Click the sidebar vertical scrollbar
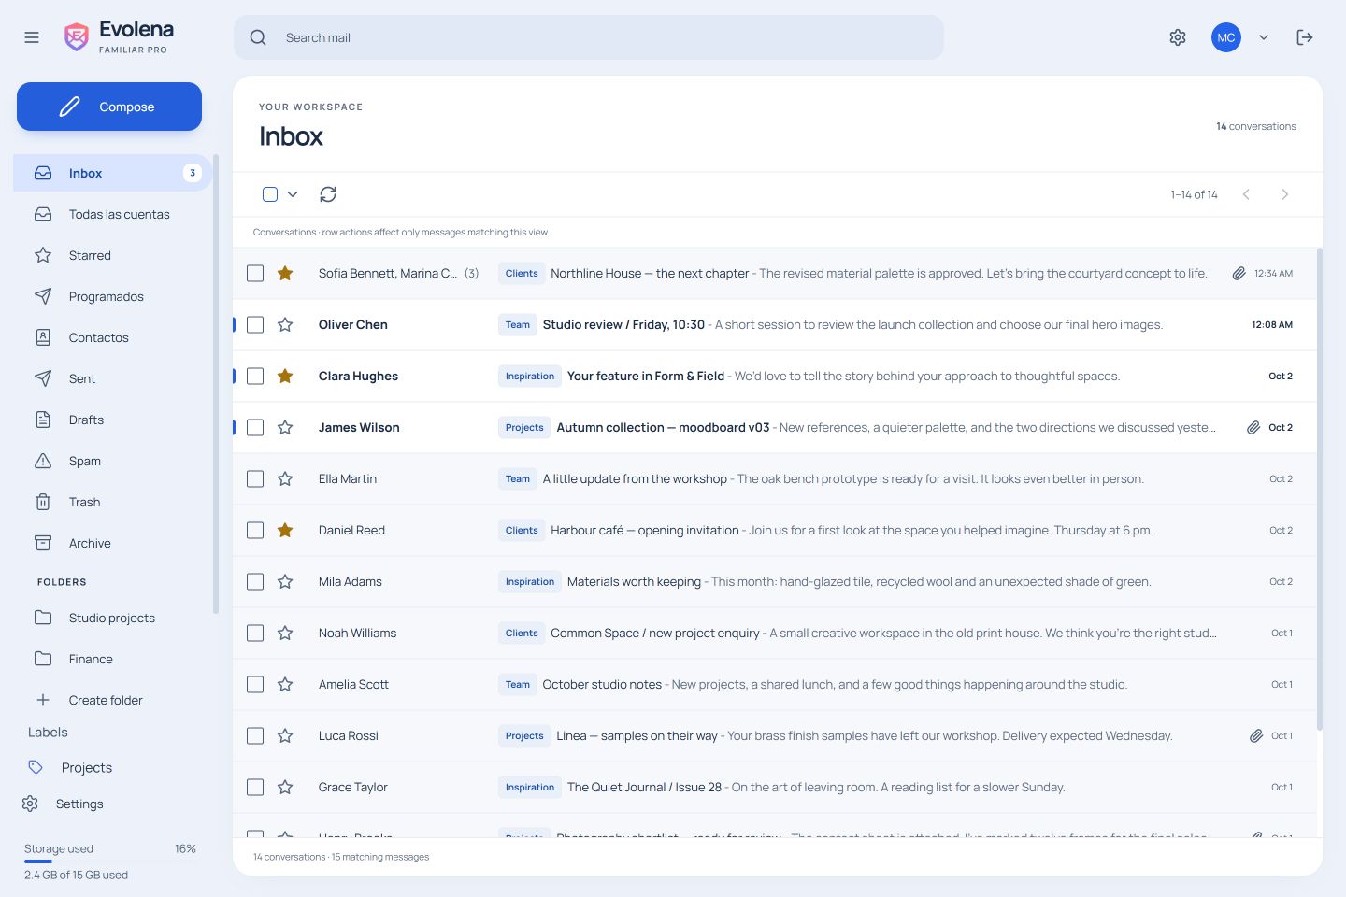 click(x=216, y=384)
